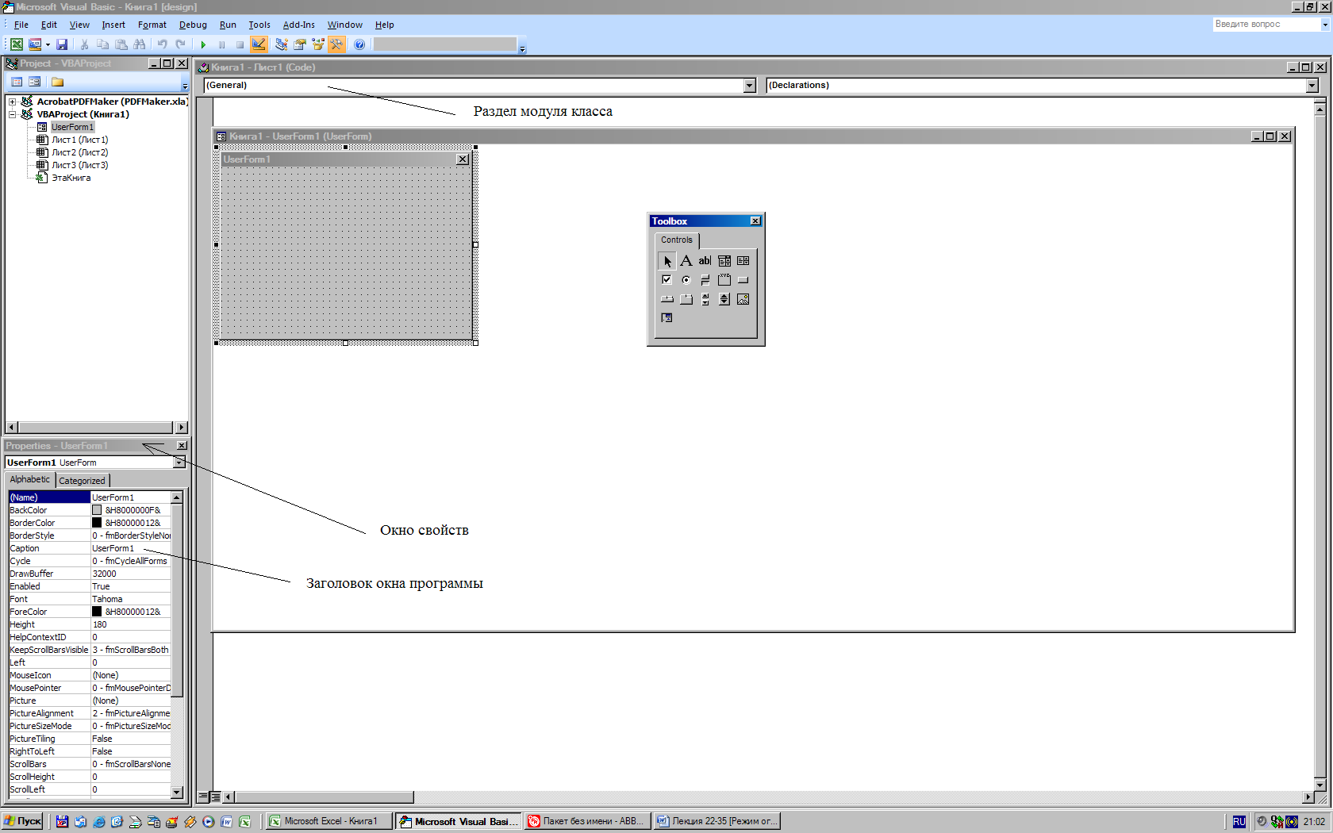Select ЭтаКнига in the project tree

click(71, 178)
